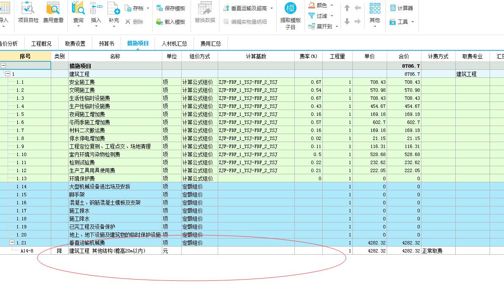Click the 序号 column header

tap(25, 56)
